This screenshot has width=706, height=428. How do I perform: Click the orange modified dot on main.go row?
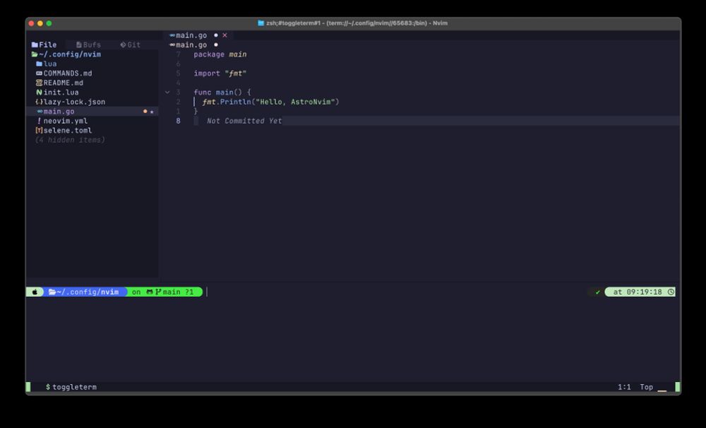[145, 112]
